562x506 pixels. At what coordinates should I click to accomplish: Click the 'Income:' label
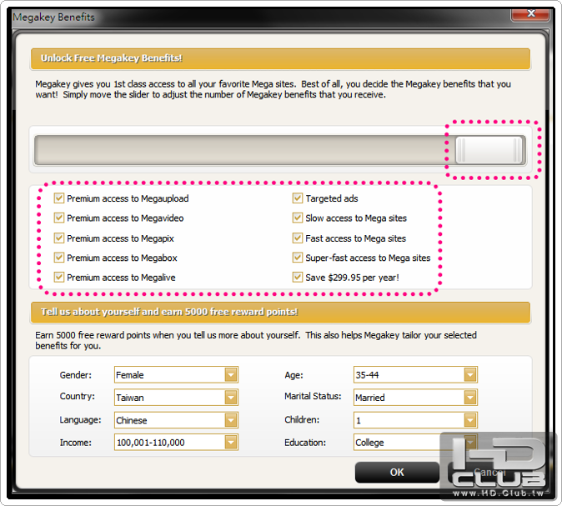pyautogui.click(x=76, y=443)
